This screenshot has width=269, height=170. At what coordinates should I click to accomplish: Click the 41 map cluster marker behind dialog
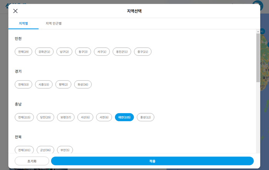pos(262,31)
